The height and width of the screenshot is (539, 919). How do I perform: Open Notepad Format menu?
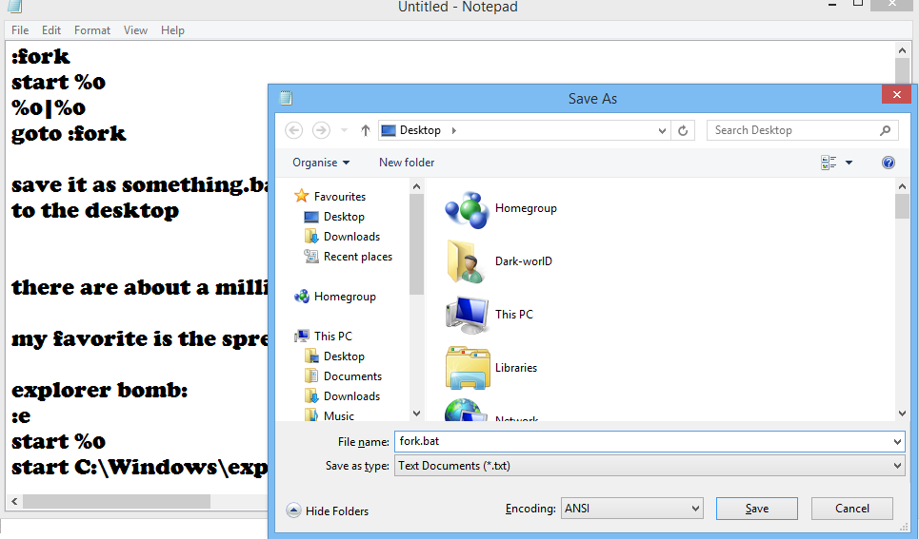pos(92,29)
